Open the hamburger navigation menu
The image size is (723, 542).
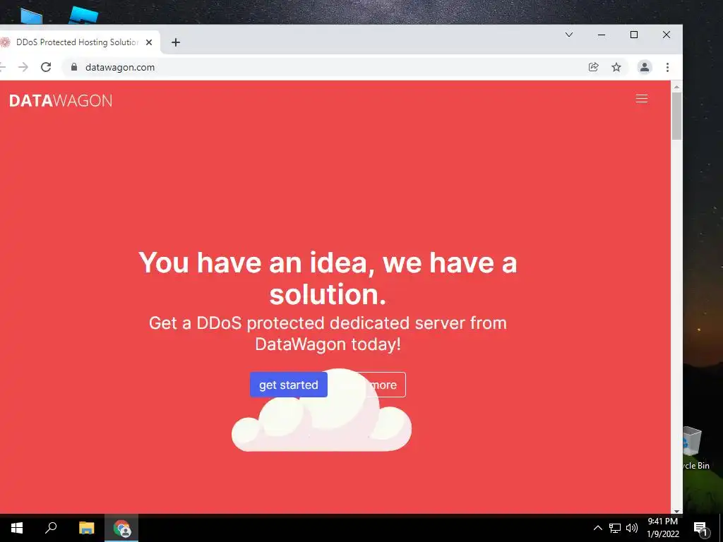[x=641, y=99]
